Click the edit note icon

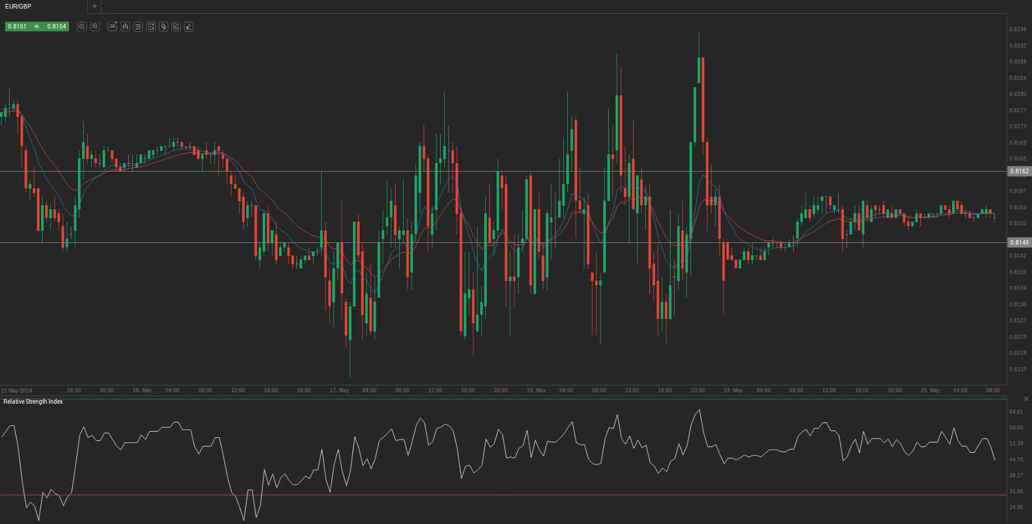(x=176, y=27)
